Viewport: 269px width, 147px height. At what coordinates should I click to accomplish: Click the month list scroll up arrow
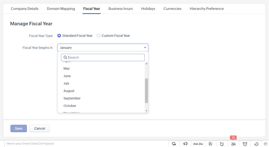(x=146, y=64)
